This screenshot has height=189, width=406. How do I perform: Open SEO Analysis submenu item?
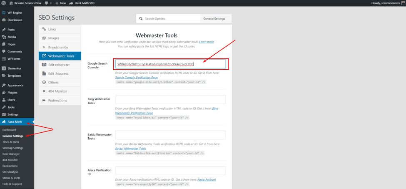point(10,172)
